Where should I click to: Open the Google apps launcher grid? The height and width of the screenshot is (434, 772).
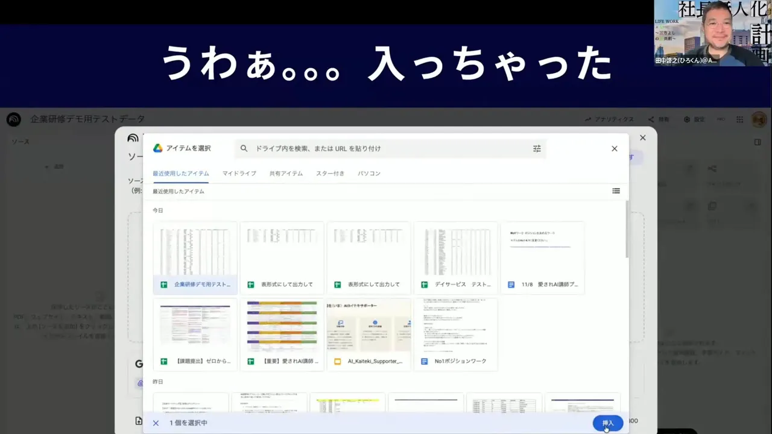[x=739, y=119]
